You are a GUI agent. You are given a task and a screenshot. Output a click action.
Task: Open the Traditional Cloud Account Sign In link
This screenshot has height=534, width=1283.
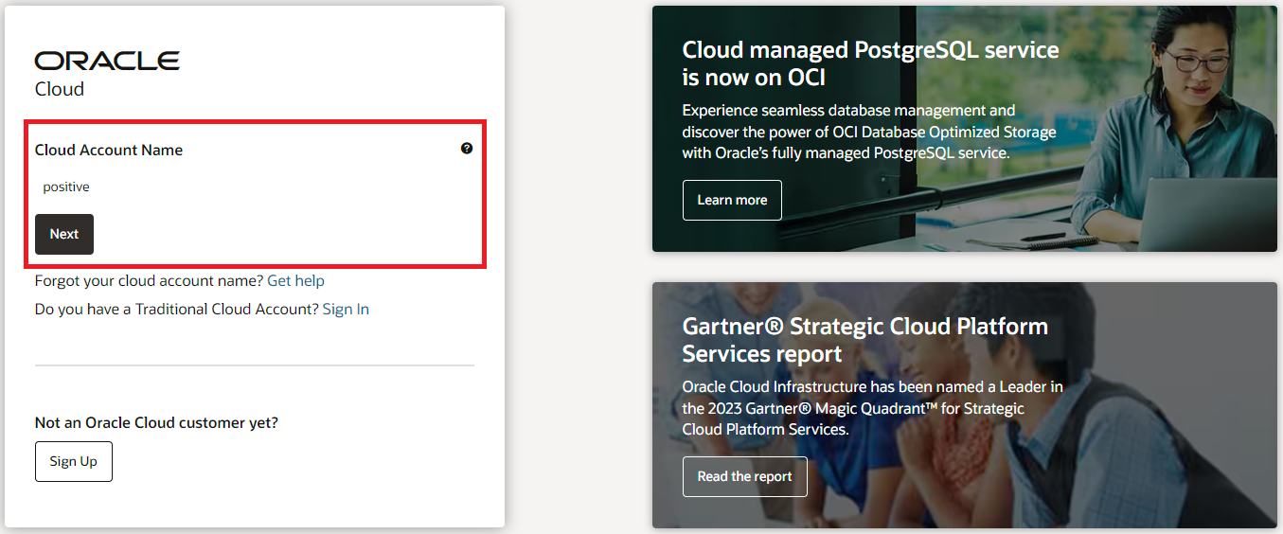pyautogui.click(x=346, y=309)
